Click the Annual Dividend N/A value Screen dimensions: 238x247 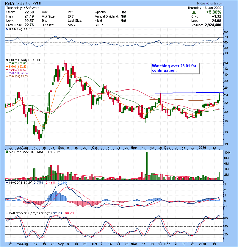tap(123, 16)
